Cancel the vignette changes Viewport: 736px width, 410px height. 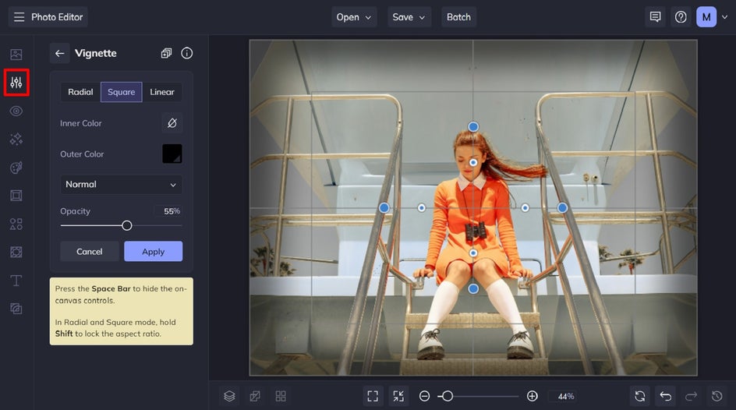click(90, 252)
